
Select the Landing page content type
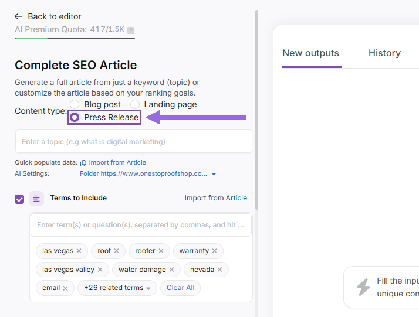(x=135, y=104)
